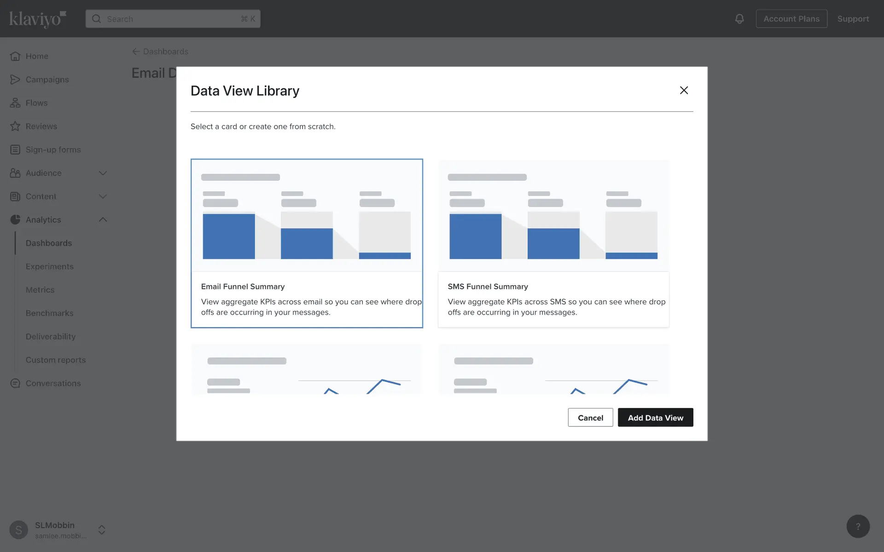
Task: Expand the Content menu chevron
Action: (x=103, y=196)
